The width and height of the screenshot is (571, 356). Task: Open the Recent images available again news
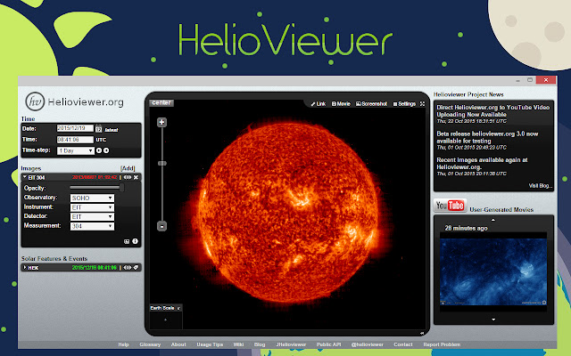point(482,164)
